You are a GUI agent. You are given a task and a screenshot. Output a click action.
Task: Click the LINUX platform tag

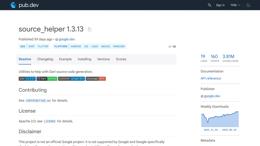click(x=95, y=47)
